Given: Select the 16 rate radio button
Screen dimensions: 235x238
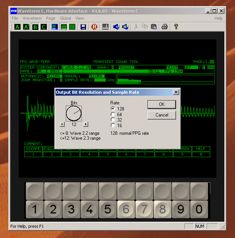Looking at the screenshot, I should (x=113, y=125).
